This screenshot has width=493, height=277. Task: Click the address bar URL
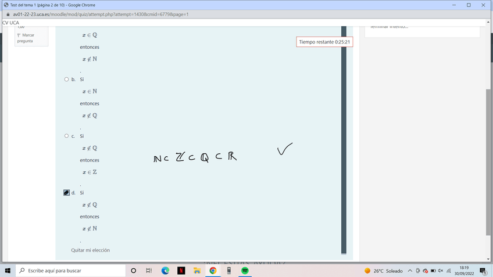(101, 15)
